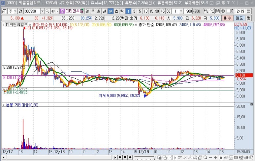Switch to yearly (년) chart period
The height and width of the screenshot is (161, 255).
pos(104,11)
